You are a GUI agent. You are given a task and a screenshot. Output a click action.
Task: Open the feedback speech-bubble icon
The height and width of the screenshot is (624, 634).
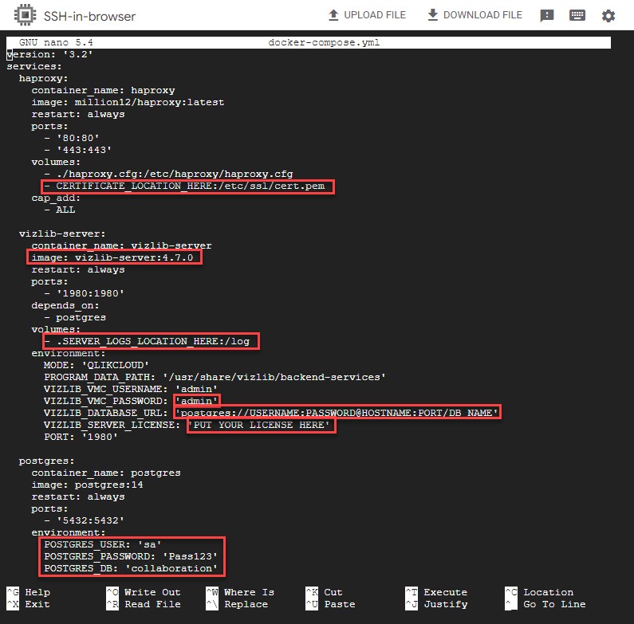click(546, 16)
